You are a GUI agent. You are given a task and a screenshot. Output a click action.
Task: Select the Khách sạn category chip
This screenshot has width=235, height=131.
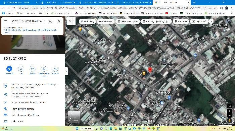click(106, 21)
